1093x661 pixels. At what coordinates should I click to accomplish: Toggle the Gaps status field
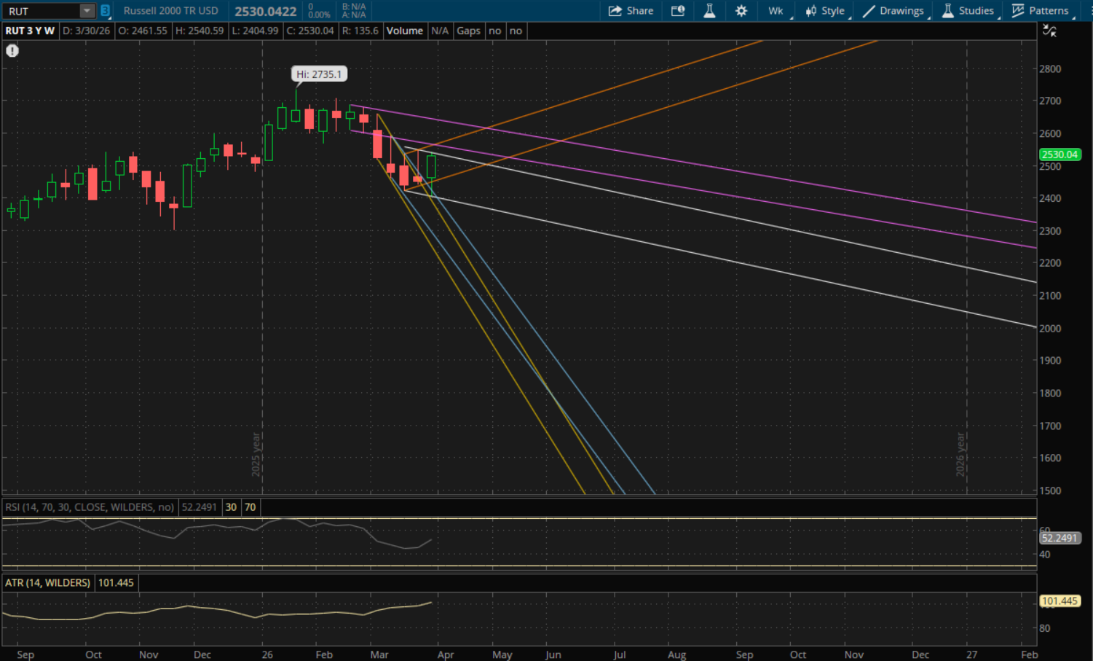[x=468, y=31]
